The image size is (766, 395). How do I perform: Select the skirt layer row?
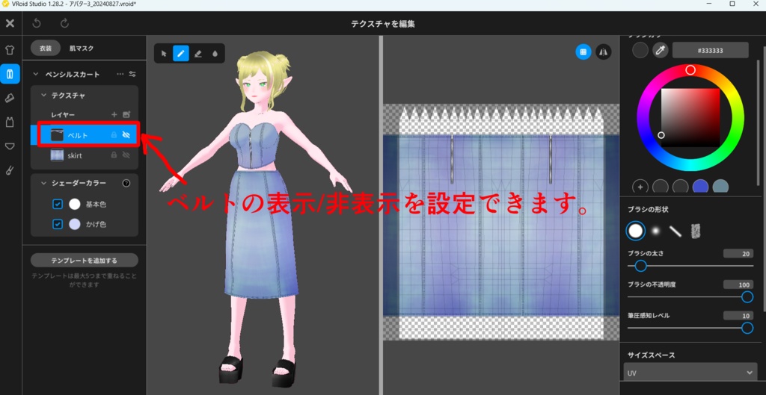point(85,155)
